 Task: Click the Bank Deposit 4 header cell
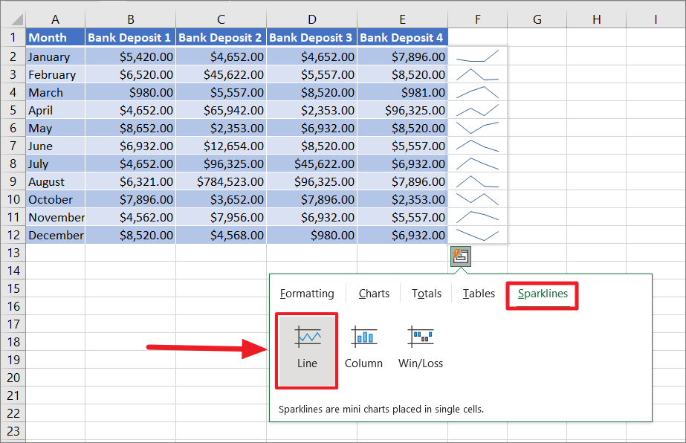(403, 38)
